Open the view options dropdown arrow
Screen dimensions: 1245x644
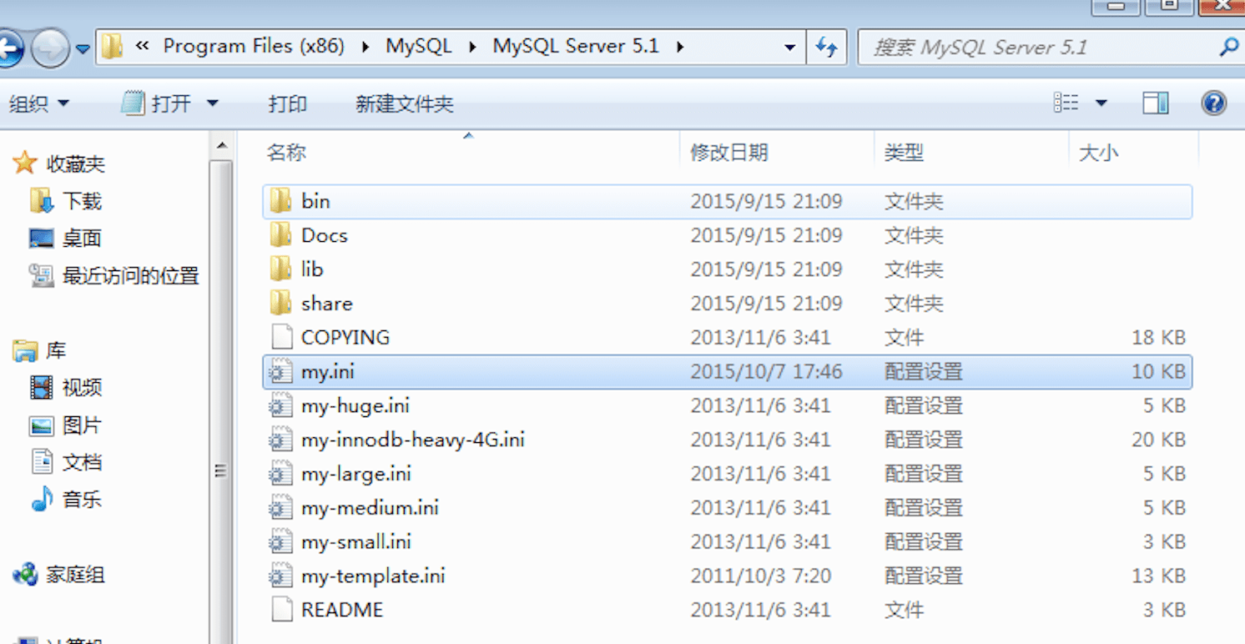pyautogui.click(x=1101, y=103)
